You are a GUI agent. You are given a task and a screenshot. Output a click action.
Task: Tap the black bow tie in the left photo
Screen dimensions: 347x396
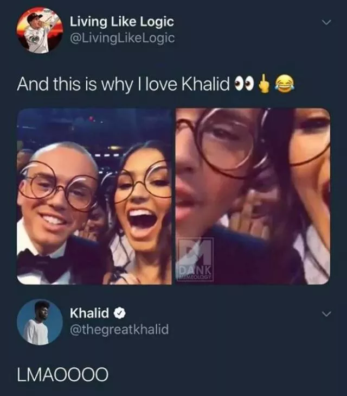42,265
